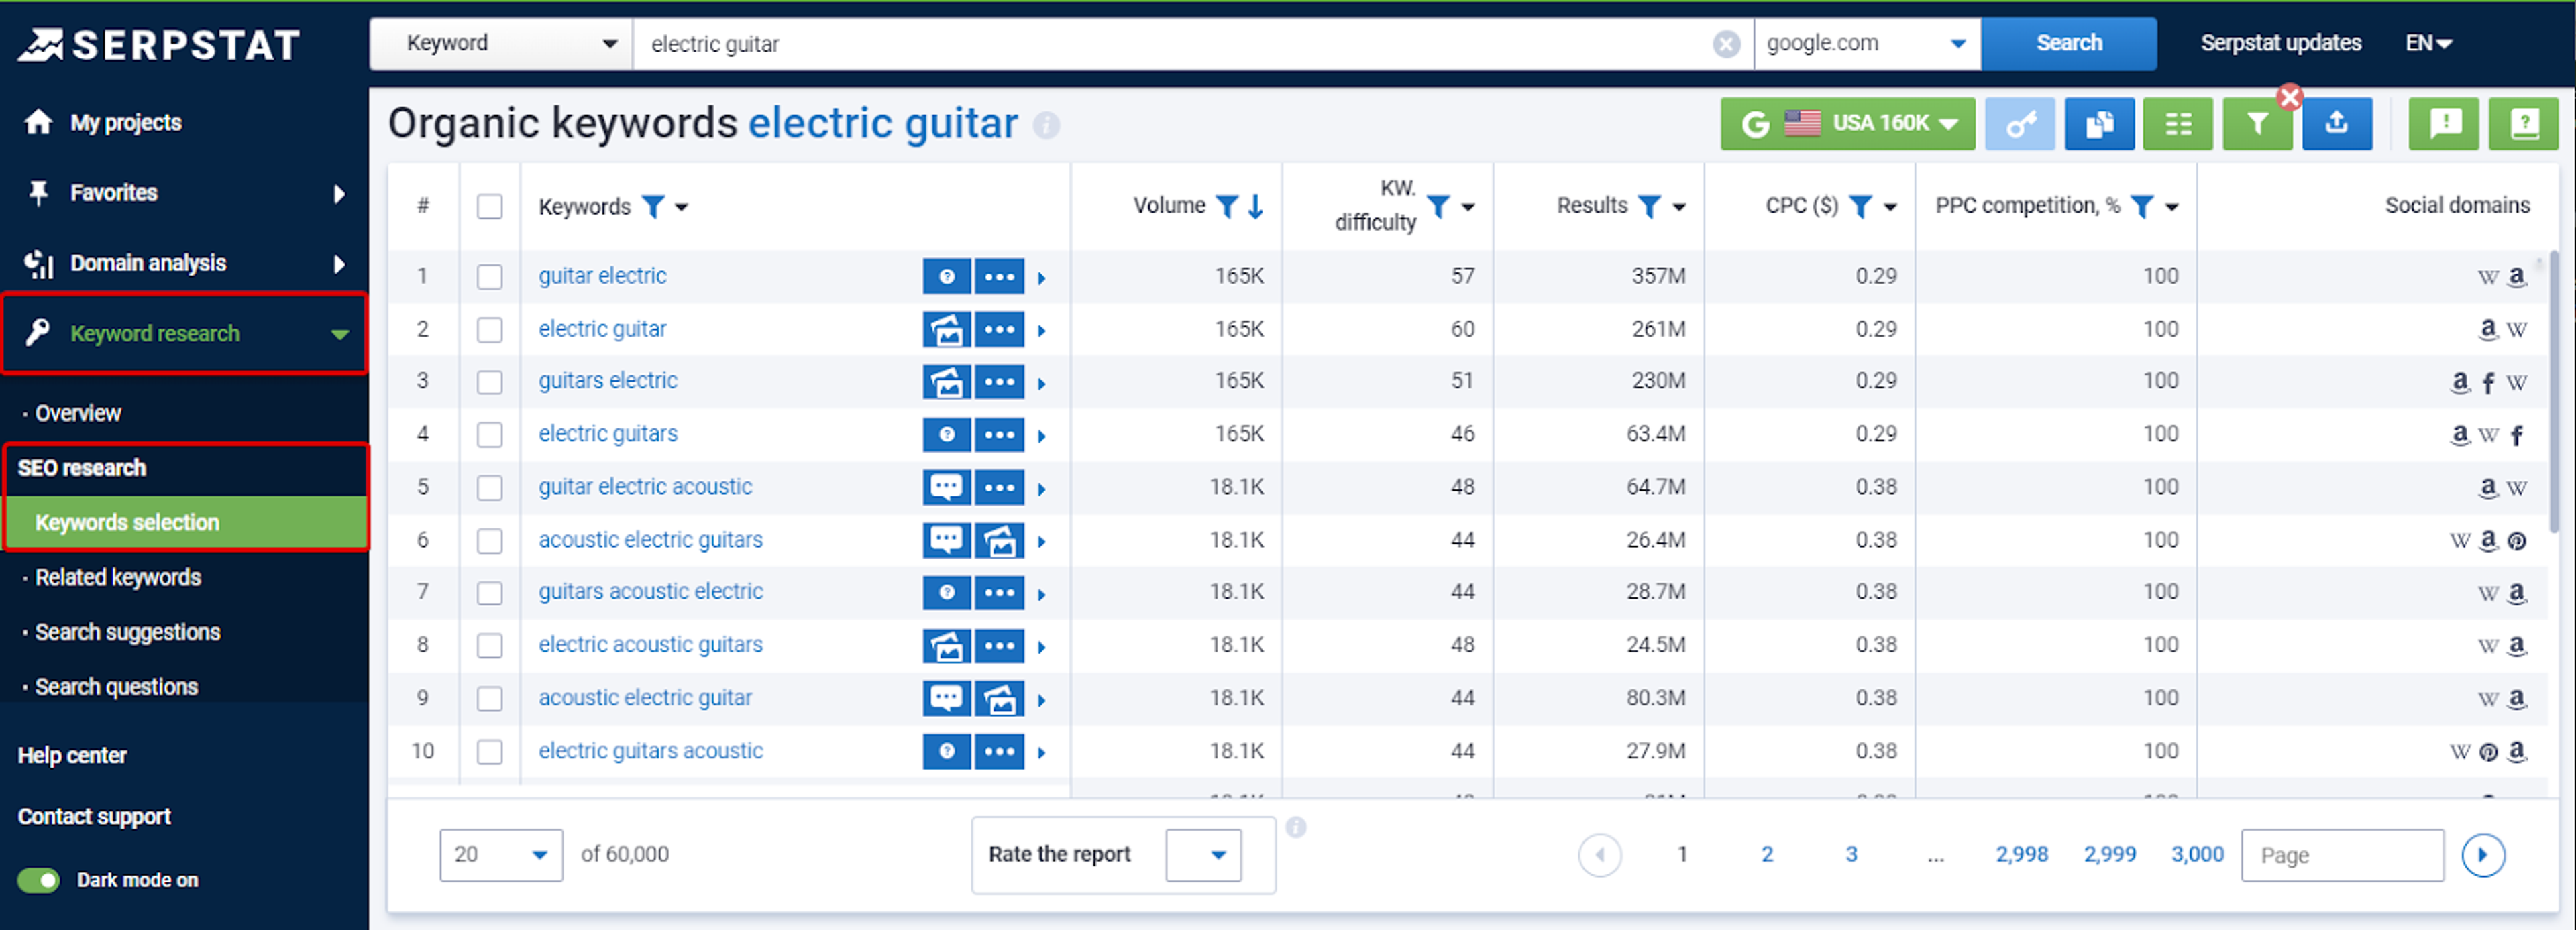The image size is (2576, 930).
Task: Open the report feedback exclamation icon
Action: tap(2444, 124)
